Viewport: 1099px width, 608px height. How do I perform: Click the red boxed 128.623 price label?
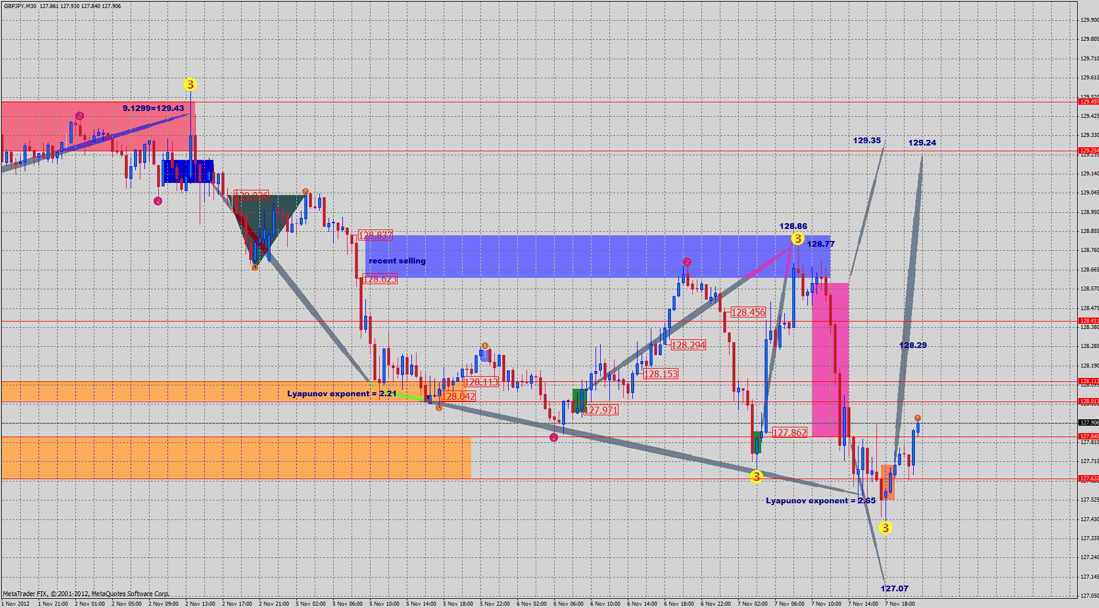point(380,279)
